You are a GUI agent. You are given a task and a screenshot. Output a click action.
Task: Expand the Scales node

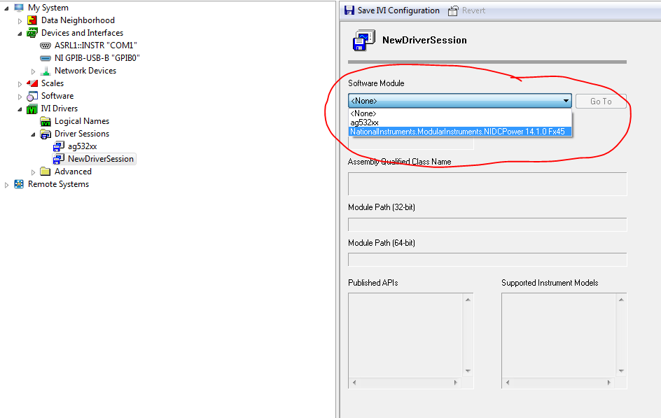pos(20,84)
